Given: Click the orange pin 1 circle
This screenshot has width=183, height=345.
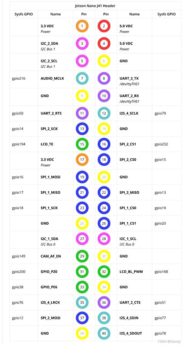Looking at the screenshot, I should point(82,26).
